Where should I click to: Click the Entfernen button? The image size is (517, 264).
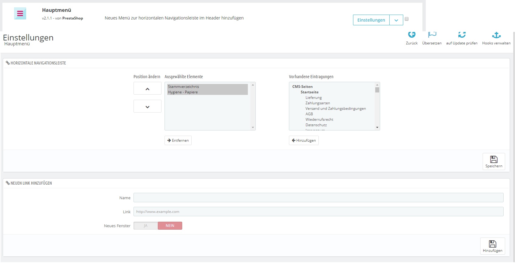point(178,141)
